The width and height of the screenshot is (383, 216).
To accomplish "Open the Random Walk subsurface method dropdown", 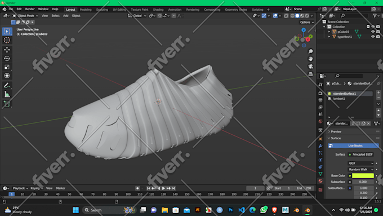I will tap(361, 169).
